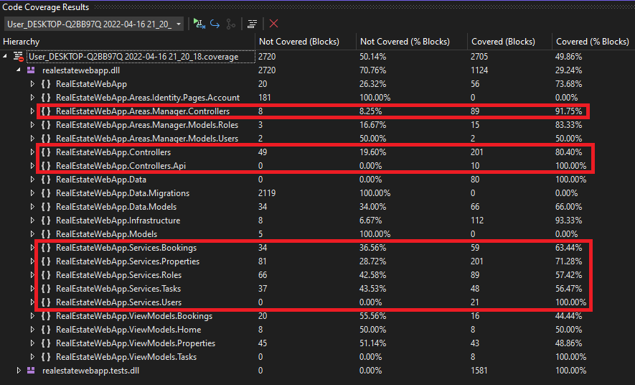Expand the Services.Bookings namespace

[32, 248]
